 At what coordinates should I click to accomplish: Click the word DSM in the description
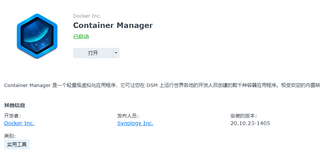(151, 85)
